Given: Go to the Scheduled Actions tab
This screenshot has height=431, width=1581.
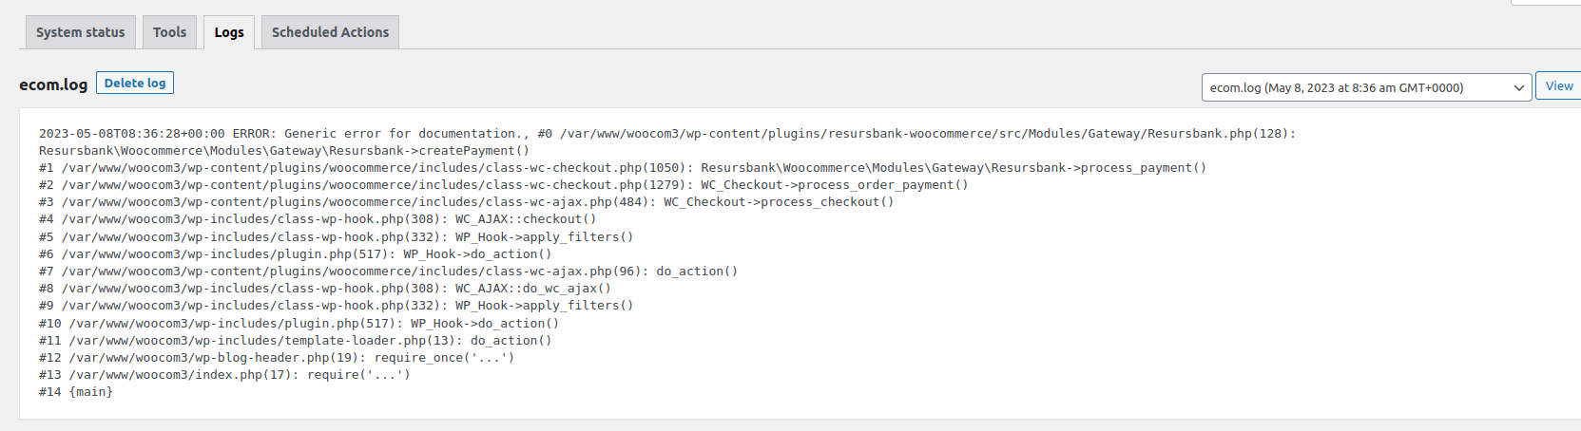Looking at the screenshot, I should point(330,32).
